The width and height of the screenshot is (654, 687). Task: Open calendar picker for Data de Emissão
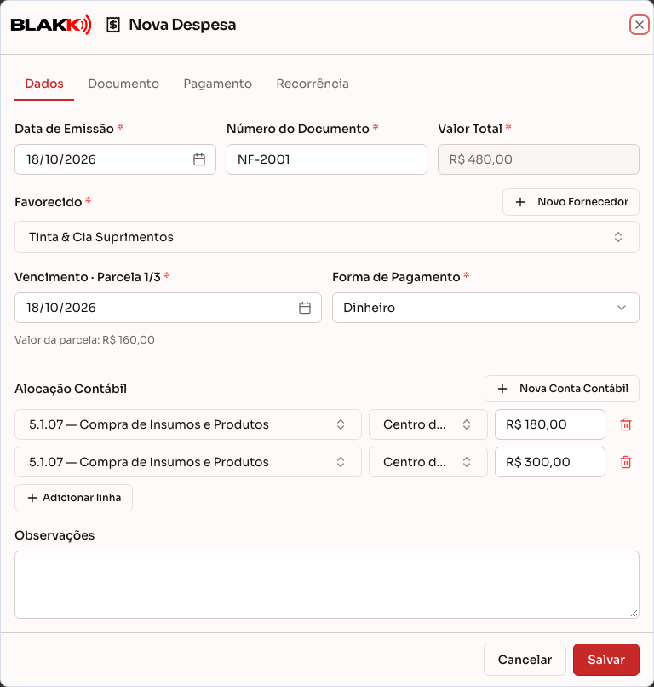click(x=199, y=159)
